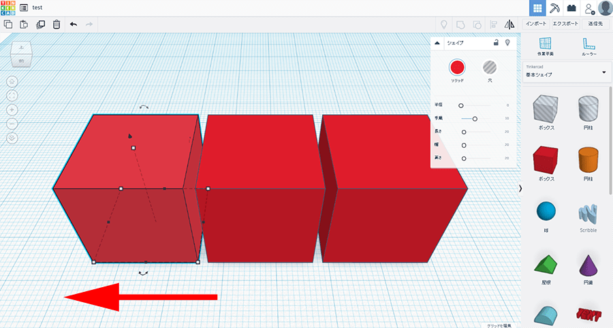613x328 pixels.
Task: Select the Workplane (作業平面) tool
Action: tap(546, 46)
